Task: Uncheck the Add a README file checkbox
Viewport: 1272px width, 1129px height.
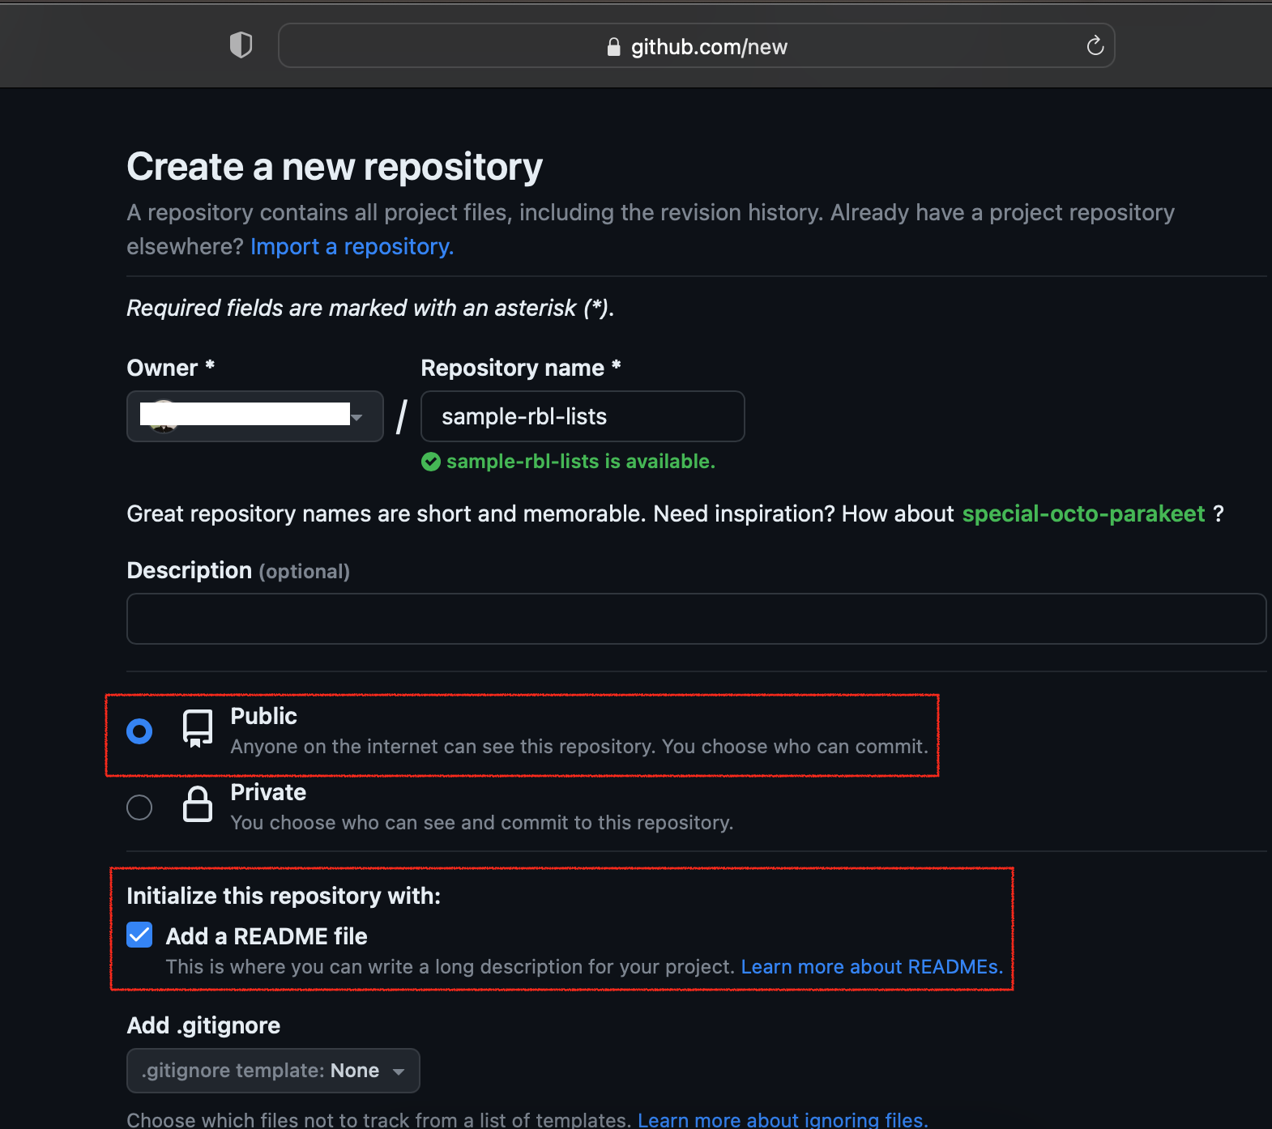Action: tap(139, 935)
